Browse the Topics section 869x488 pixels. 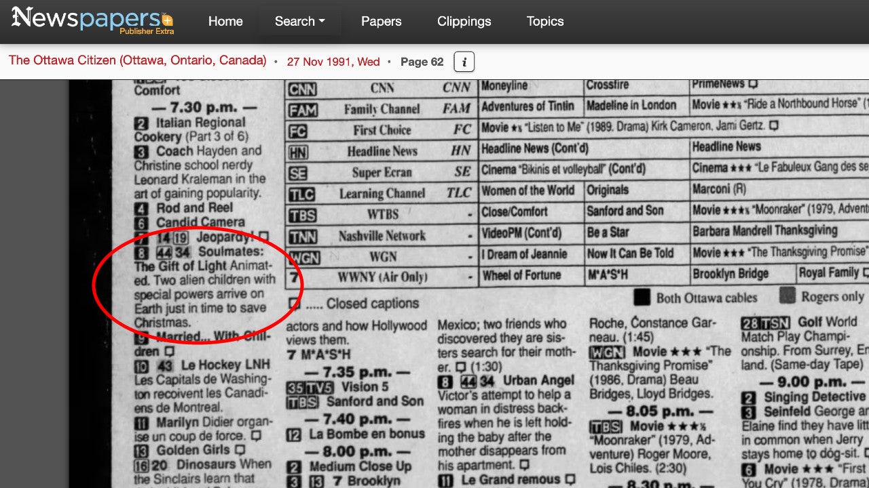(544, 21)
